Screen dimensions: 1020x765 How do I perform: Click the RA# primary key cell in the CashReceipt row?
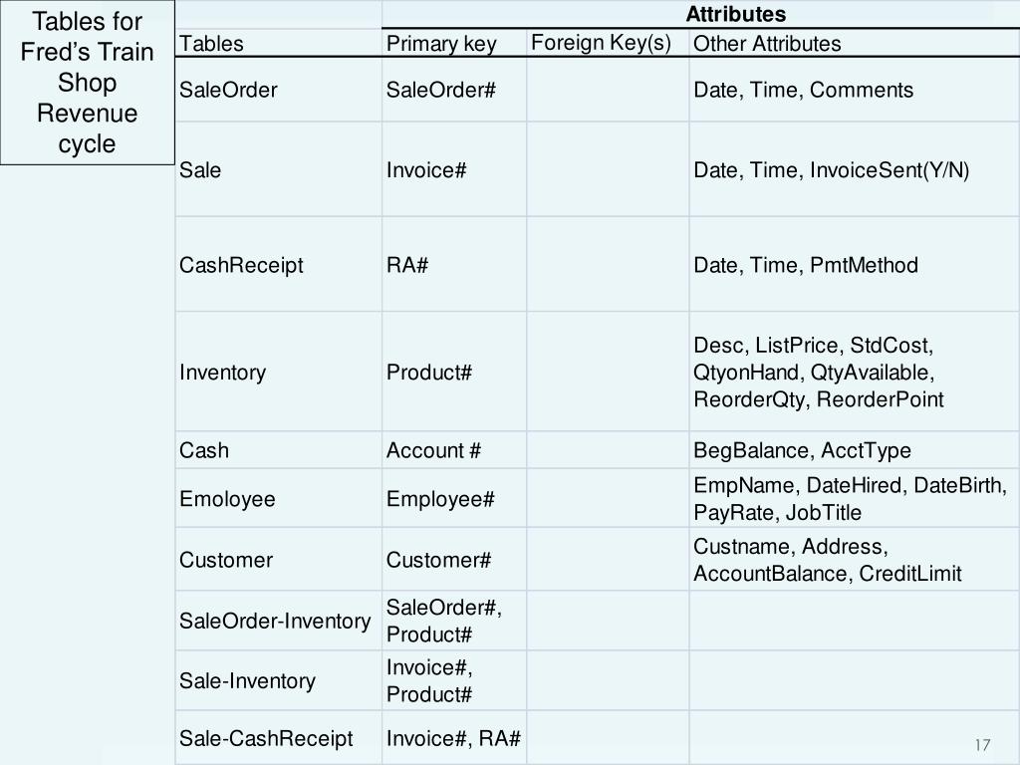click(407, 265)
